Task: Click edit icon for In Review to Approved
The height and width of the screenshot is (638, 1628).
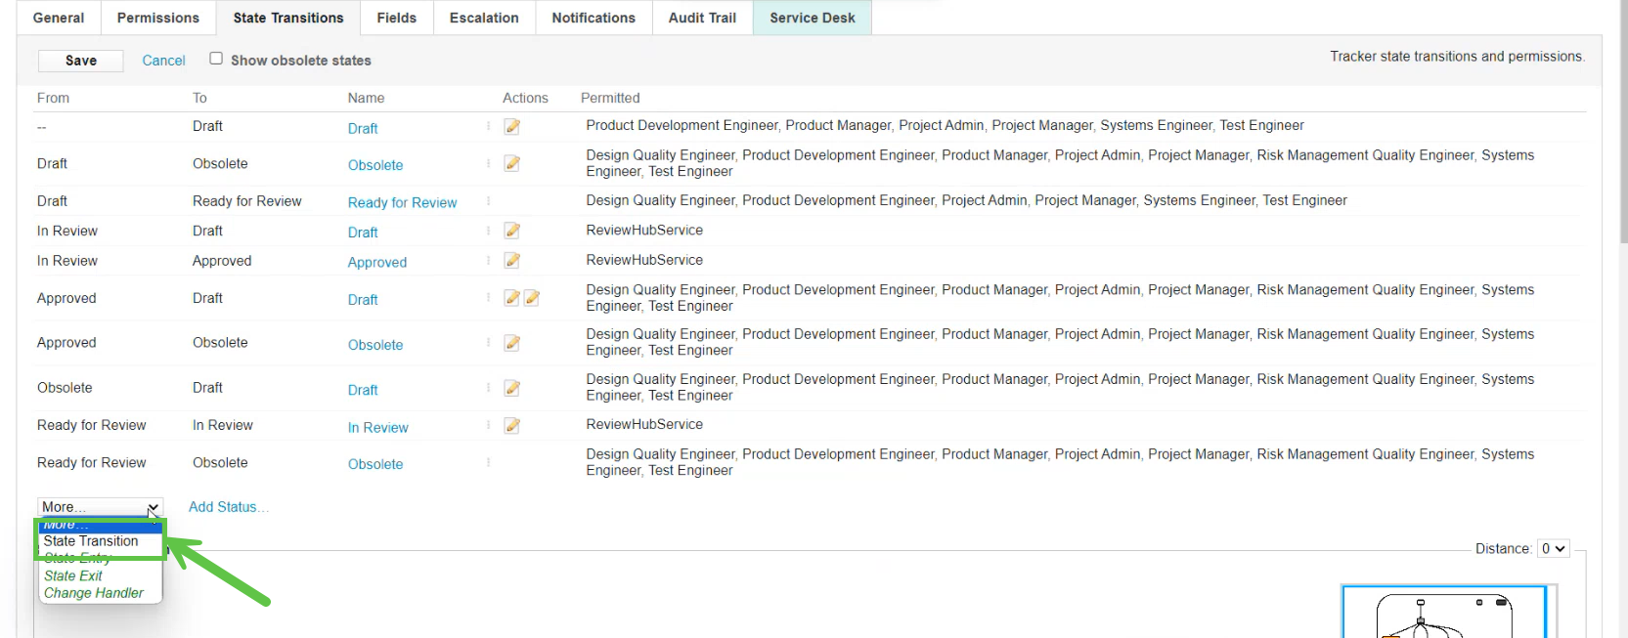Action: click(x=511, y=261)
